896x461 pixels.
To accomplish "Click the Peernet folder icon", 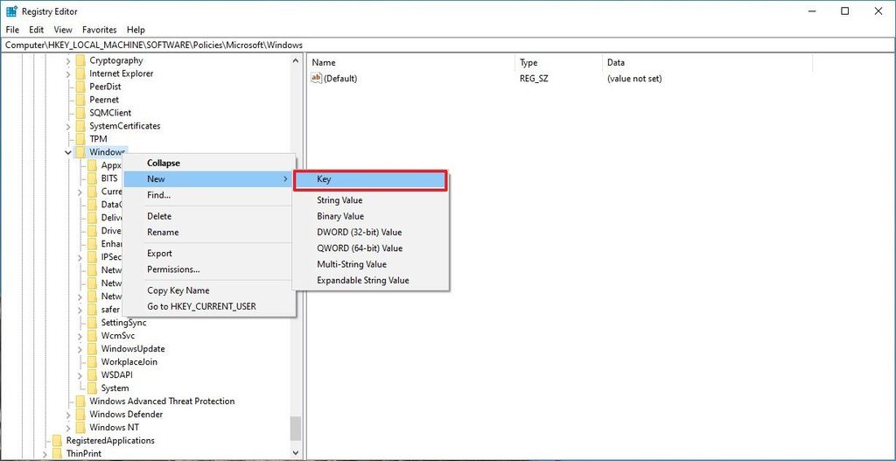I will [x=80, y=100].
